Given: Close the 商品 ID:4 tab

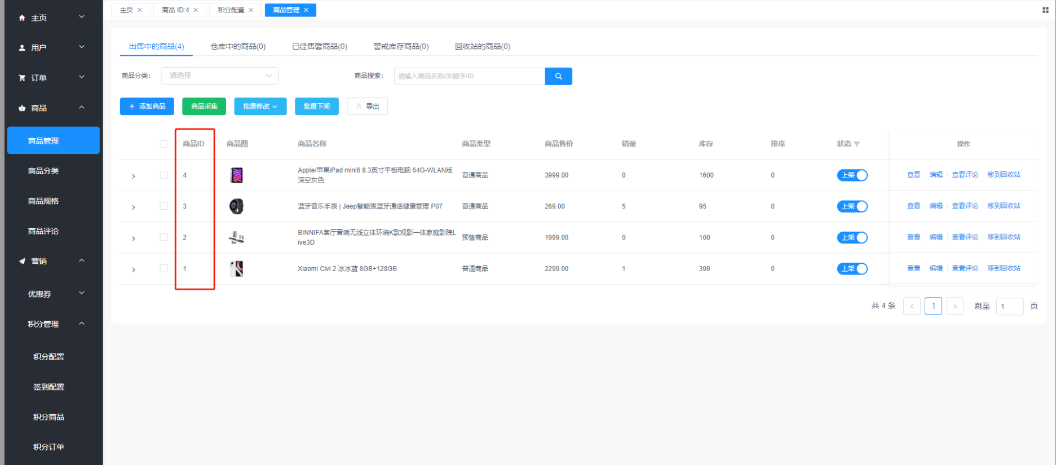Looking at the screenshot, I should tap(196, 10).
